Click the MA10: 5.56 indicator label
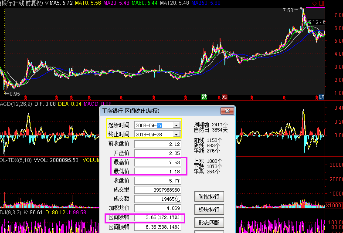The height and width of the screenshot is (233, 343). tap(88, 3)
